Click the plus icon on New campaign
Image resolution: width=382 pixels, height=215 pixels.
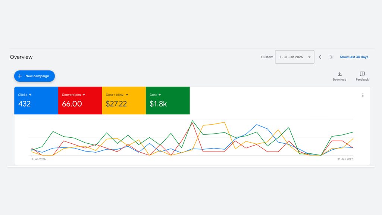point(20,76)
